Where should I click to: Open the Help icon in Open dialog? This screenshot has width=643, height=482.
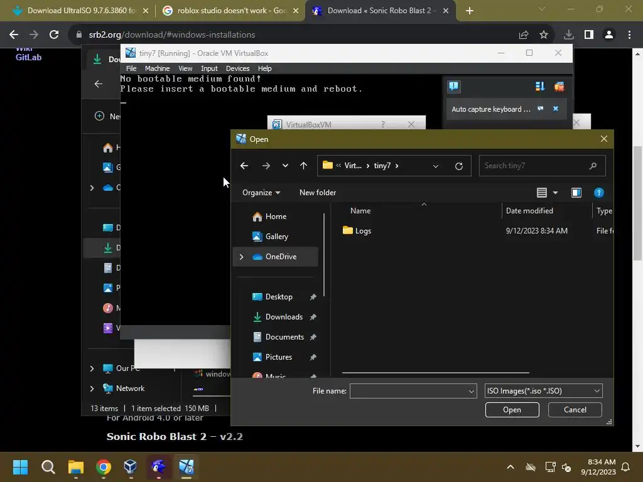pyautogui.click(x=598, y=193)
